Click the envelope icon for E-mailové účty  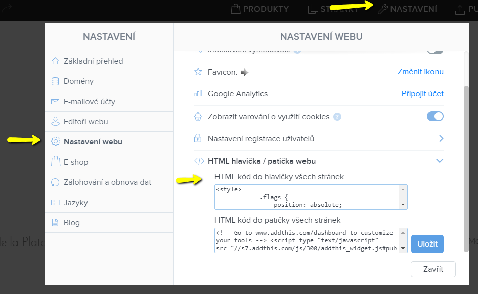pyautogui.click(x=55, y=102)
